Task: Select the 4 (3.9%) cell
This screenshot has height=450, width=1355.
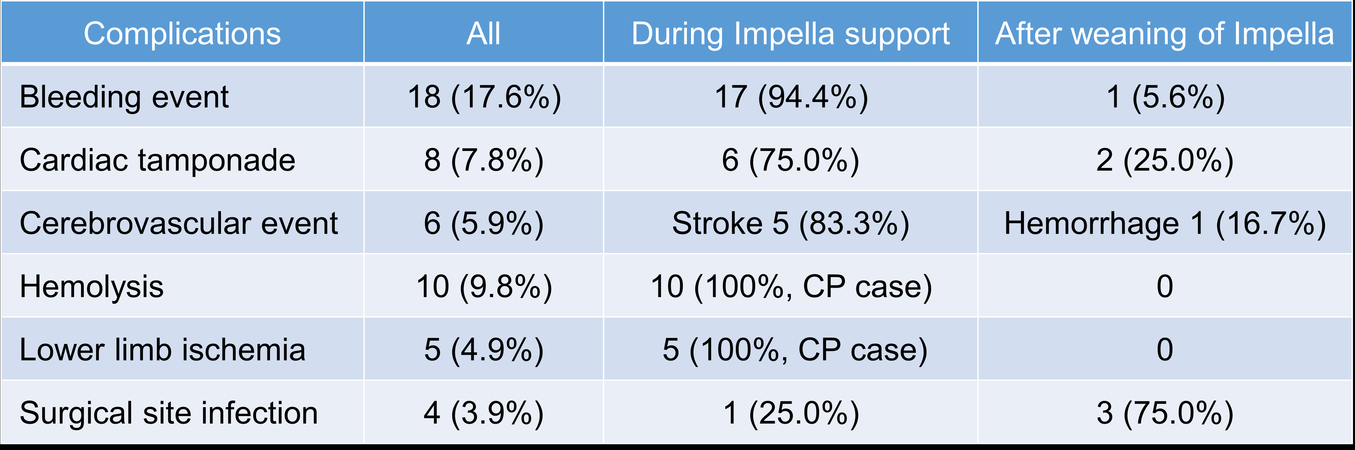Action: 484,413
